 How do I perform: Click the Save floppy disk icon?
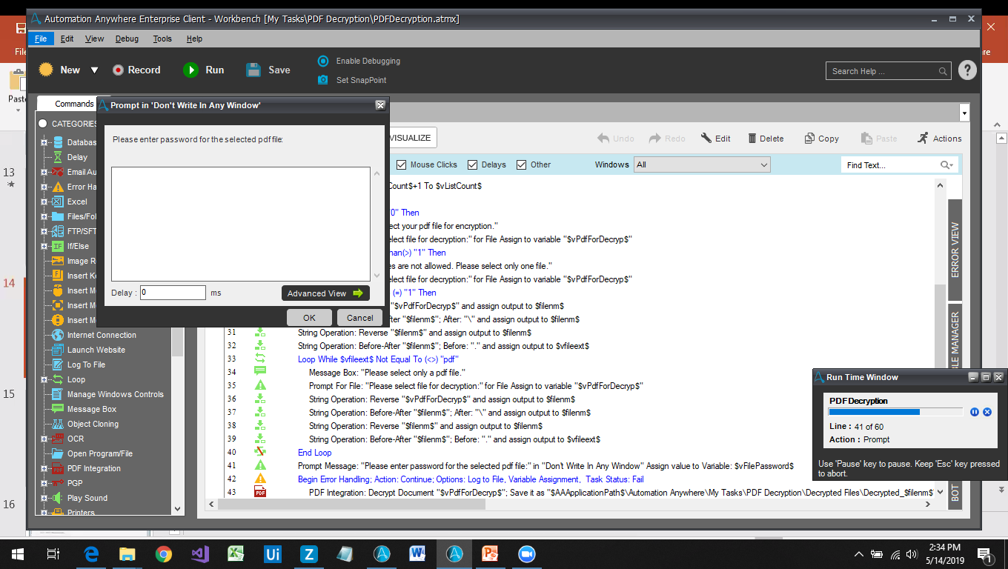tap(253, 70)
